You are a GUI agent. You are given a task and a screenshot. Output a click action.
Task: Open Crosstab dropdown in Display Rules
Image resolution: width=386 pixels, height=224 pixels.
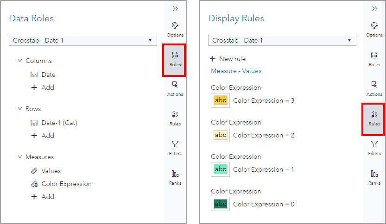(282, 40)
